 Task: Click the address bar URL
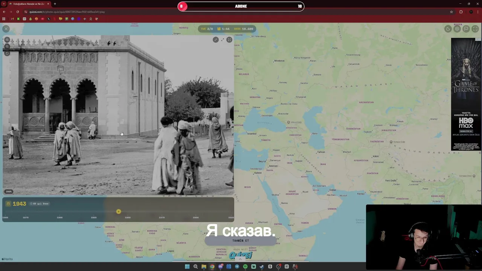tap(67, 12)
